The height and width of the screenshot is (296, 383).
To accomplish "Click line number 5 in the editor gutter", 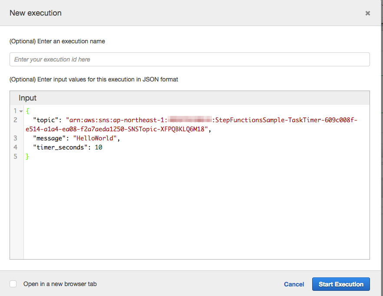I will 15,156.
